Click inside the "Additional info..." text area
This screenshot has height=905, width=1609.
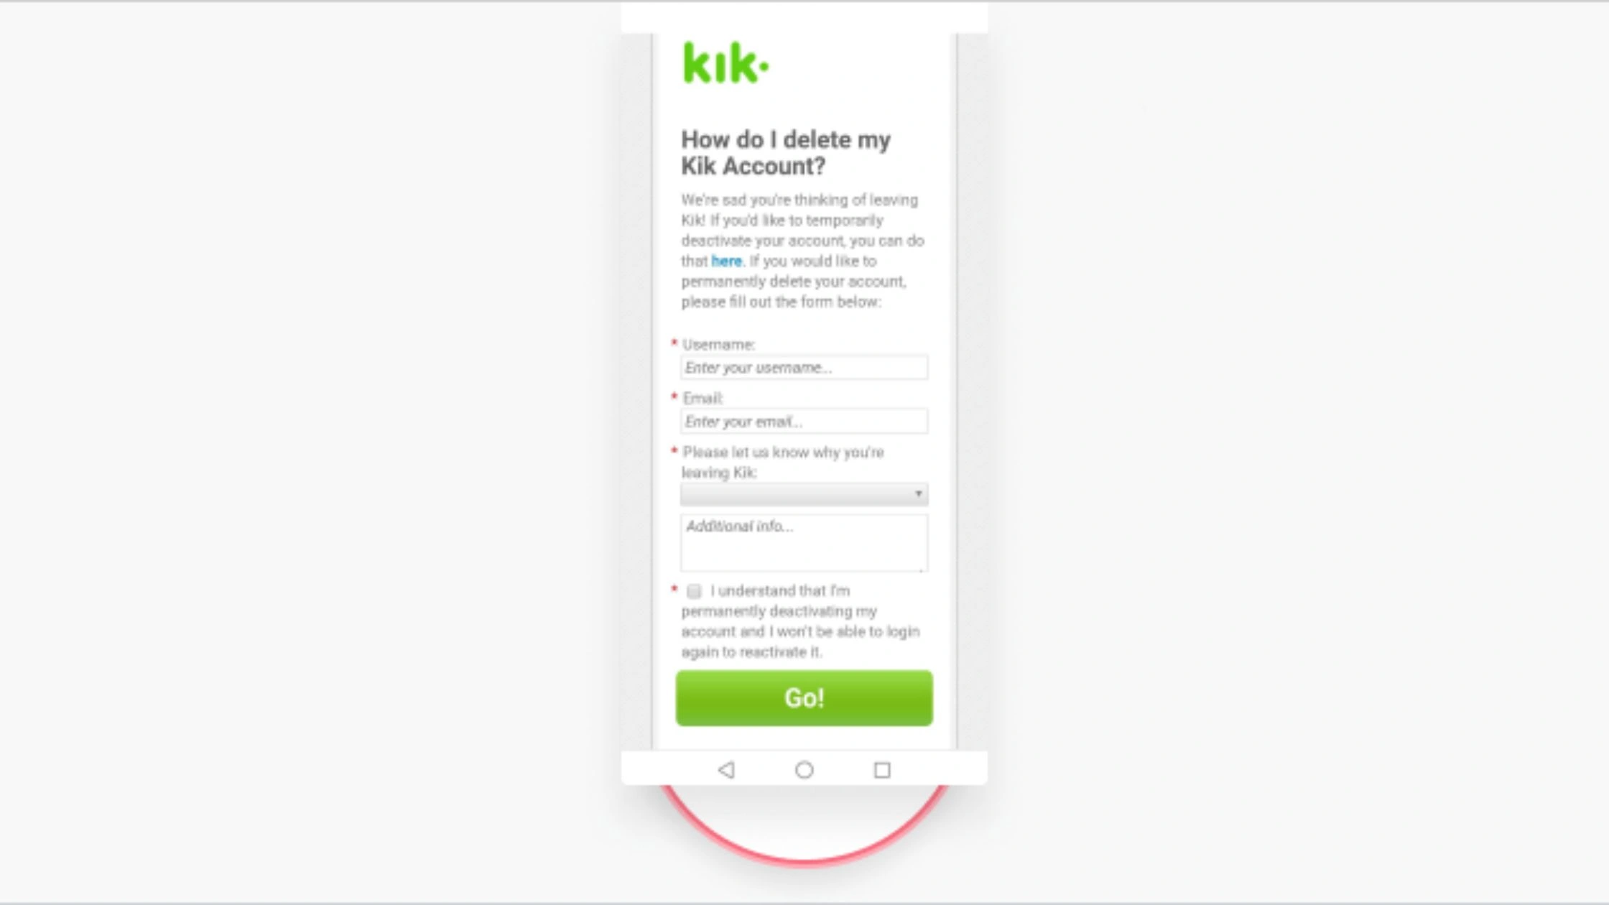click(x=804, y=543)
